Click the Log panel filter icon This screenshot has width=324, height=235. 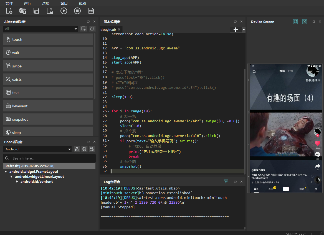226,182
